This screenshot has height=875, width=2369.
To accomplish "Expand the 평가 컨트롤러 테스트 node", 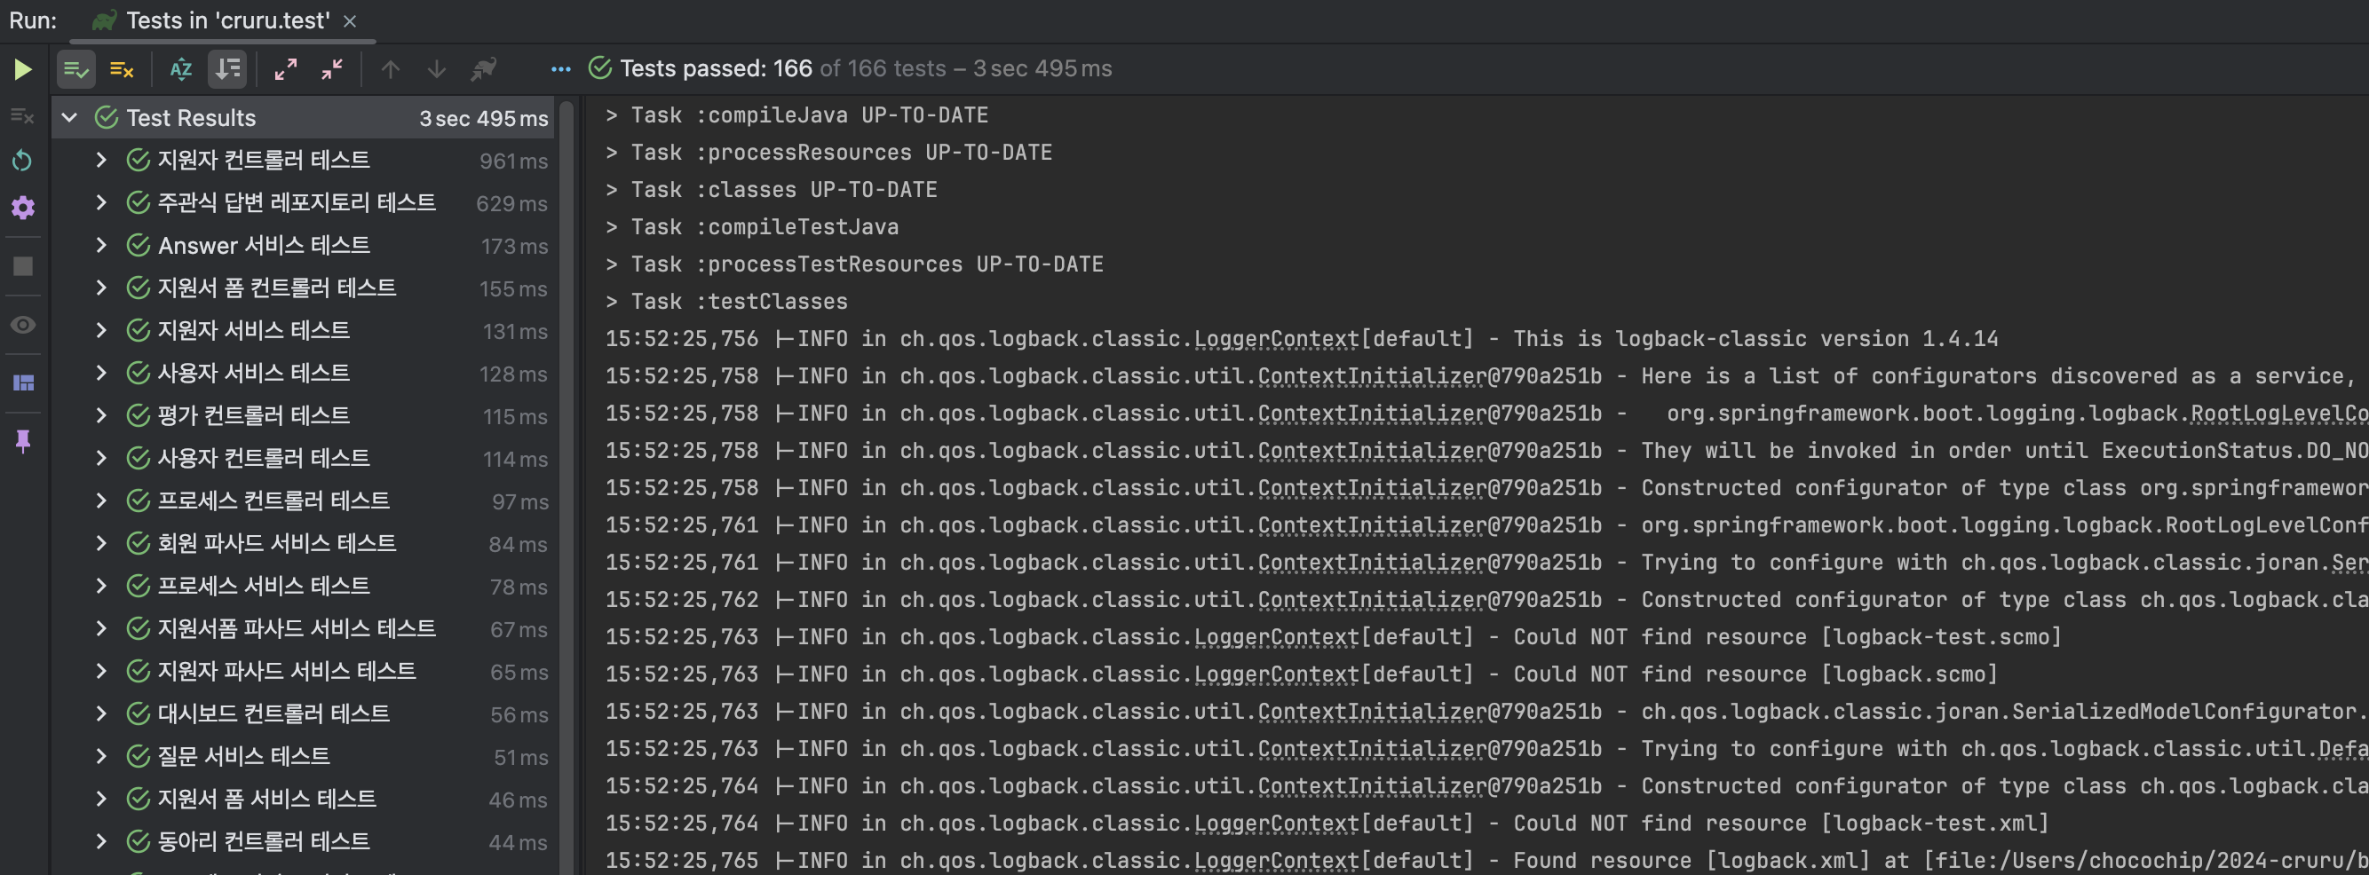I will click(x=101, y=415).
